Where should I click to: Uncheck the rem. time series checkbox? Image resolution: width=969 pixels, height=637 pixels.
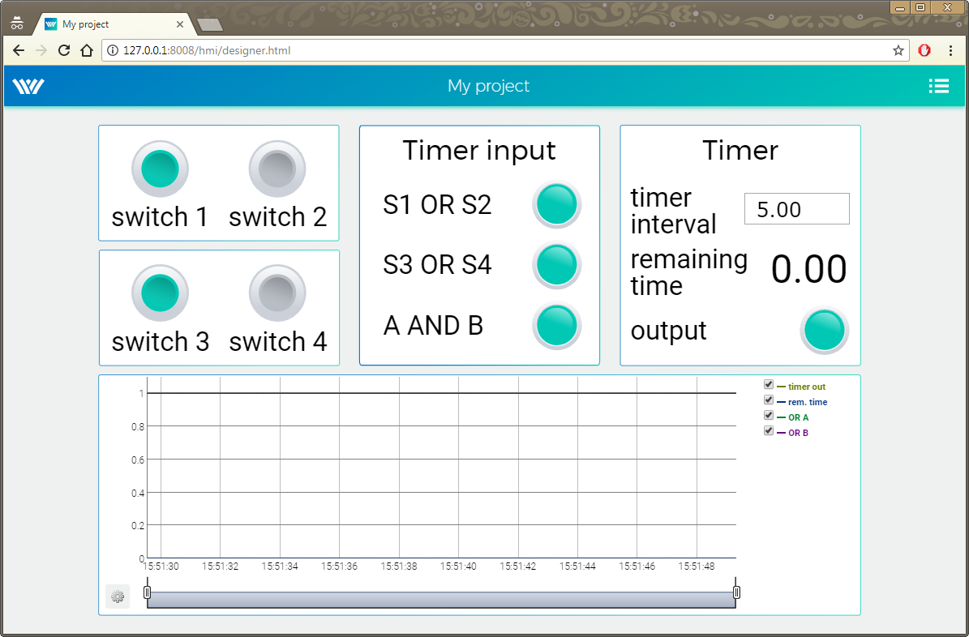769,400
